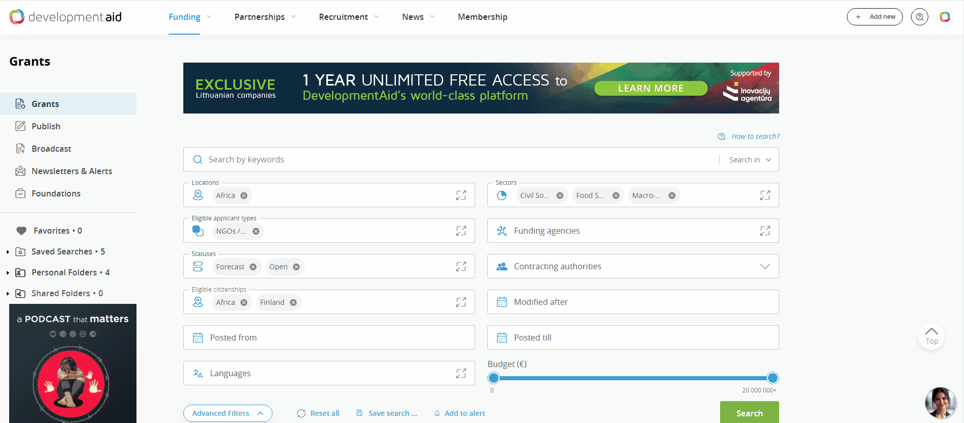Image resolution: width=964 pixels, height=423 pixels.
Task: Click the green Search button
Action: point(750,413)
